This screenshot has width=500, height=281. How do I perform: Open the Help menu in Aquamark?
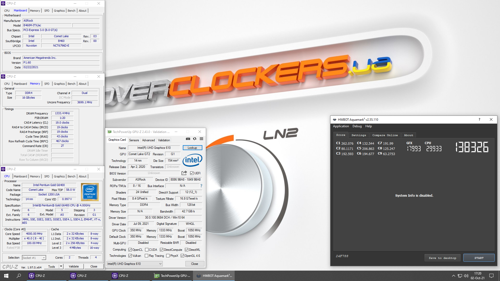(368, 126)
